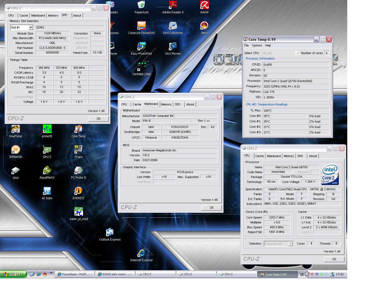Expand the hidden system tray icons arrow
The width and height of the screenshot is (382, 287).
(307, 274)
